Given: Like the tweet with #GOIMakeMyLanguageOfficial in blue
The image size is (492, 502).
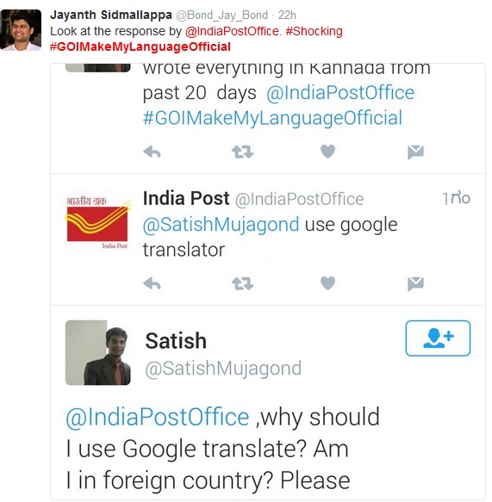Looking at the screenshot, I should point(327,151).
